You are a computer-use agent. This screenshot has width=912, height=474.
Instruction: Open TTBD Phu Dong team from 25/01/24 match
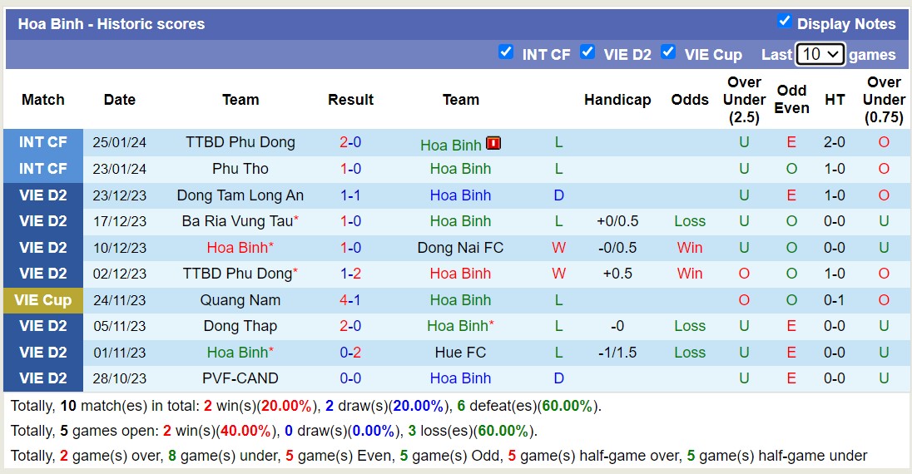click(x=240, y=142)
